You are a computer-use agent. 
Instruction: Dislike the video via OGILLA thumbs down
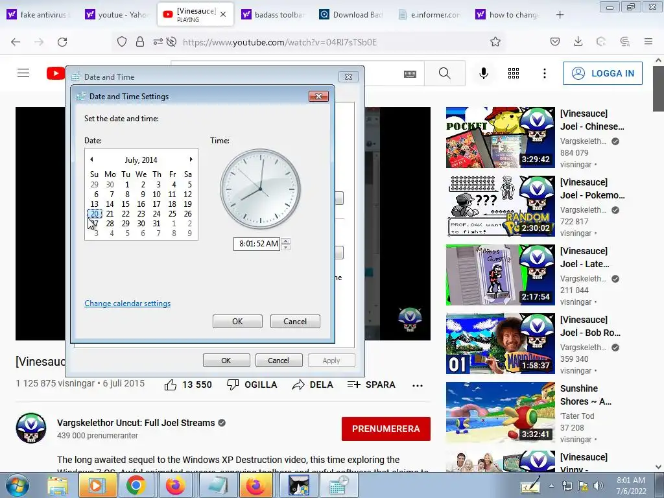(252, 385)
